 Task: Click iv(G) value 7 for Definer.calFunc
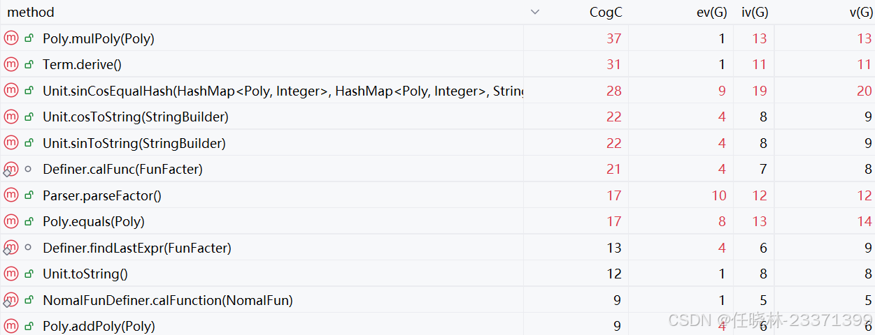[x=763, y=169]
